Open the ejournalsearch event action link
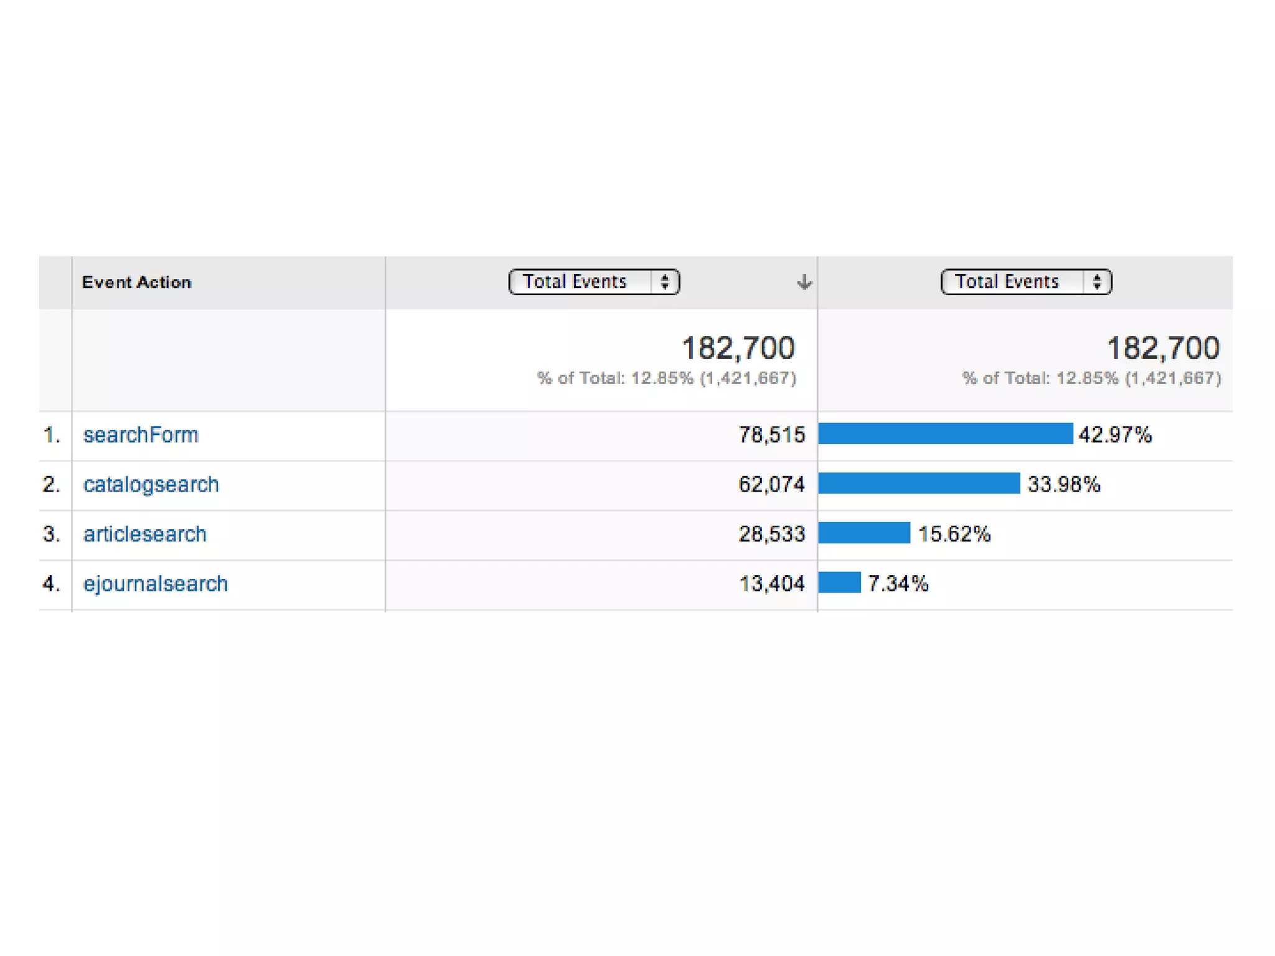Viewport: 1275px width, 956px height. pyautogui.click(x=156, y=584)
